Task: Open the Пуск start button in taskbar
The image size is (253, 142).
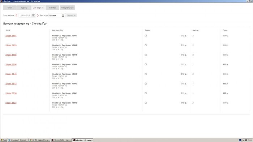Action: pyautogui.click(x=4, y=140)
